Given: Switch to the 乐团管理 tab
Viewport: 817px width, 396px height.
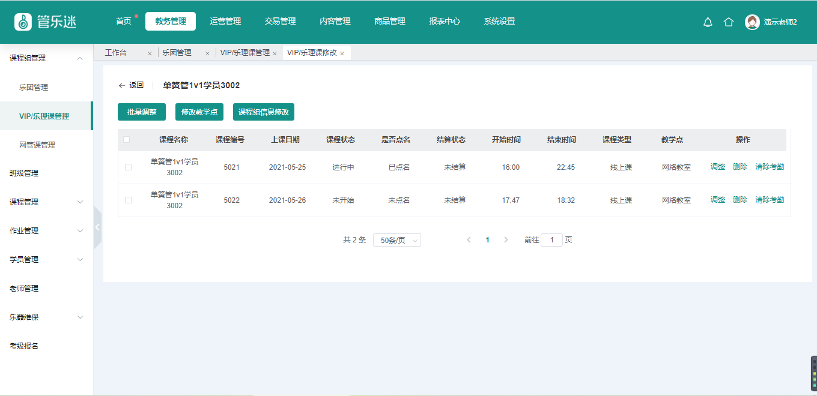Looking at the screenshot, I should [177, 53].
